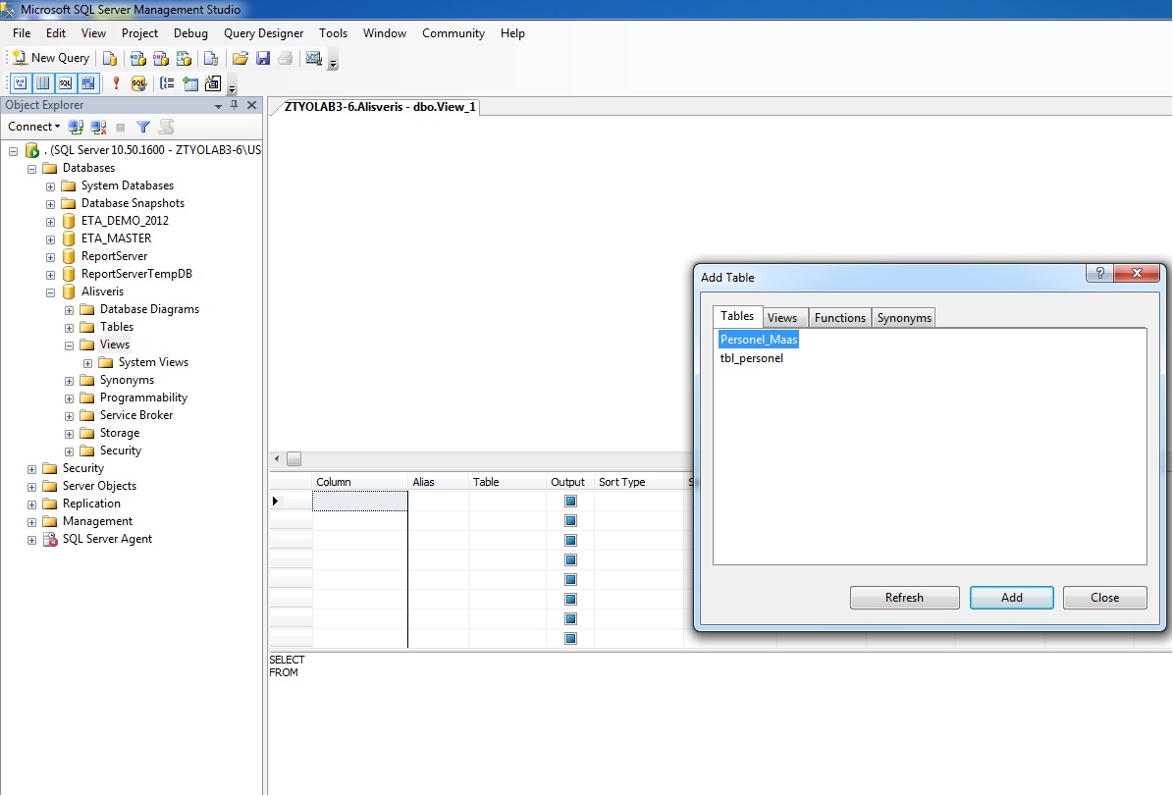Switch to the Functions tab
The height and width of the screenshot is (796, 1173).
coord(839,318)
